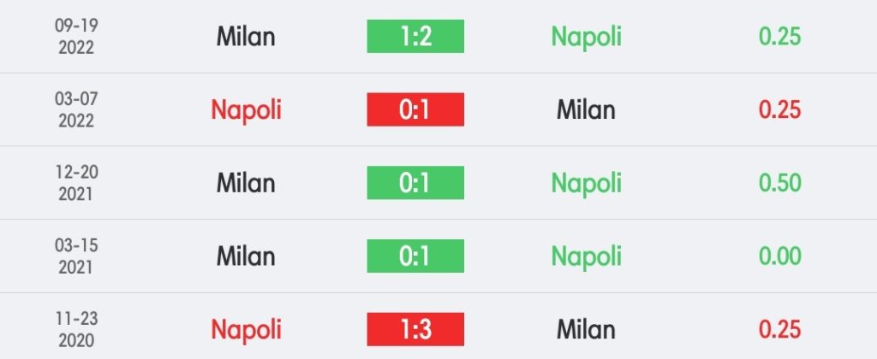Click green Napoli in the 12-20 2021 match
This screenshot has width=877, height=359.
point(586,185)
